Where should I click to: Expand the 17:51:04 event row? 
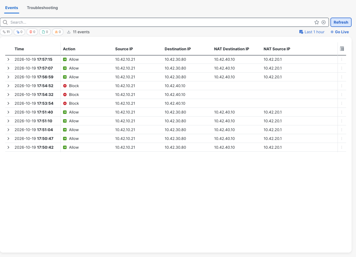pyautogui.click(x=9, y=130)
